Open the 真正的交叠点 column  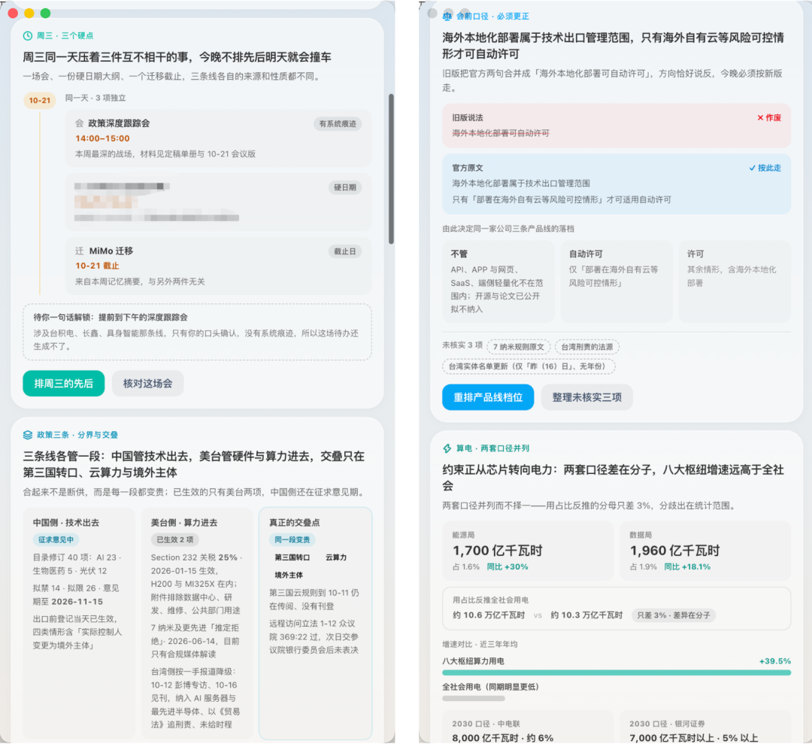point(315,624)
